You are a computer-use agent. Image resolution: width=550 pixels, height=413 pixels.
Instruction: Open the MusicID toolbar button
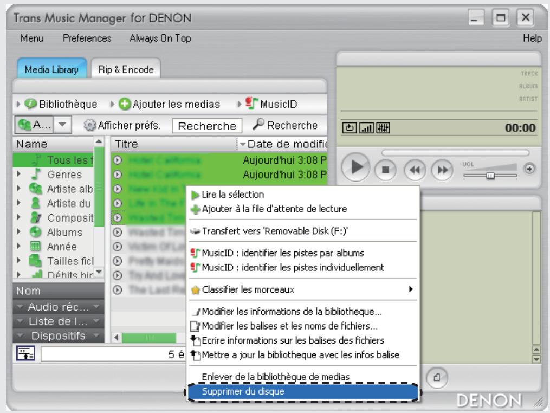point(268,104)
